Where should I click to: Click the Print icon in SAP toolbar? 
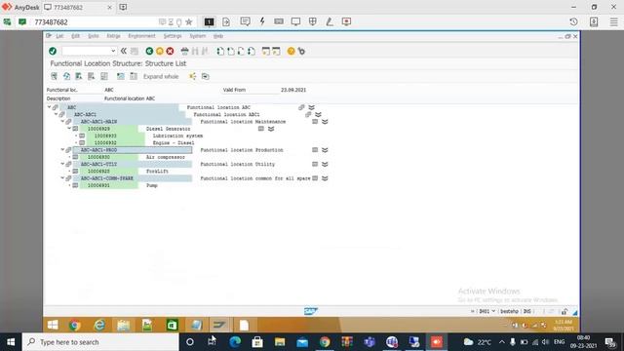pyautogui.click(x=184, y=51)
